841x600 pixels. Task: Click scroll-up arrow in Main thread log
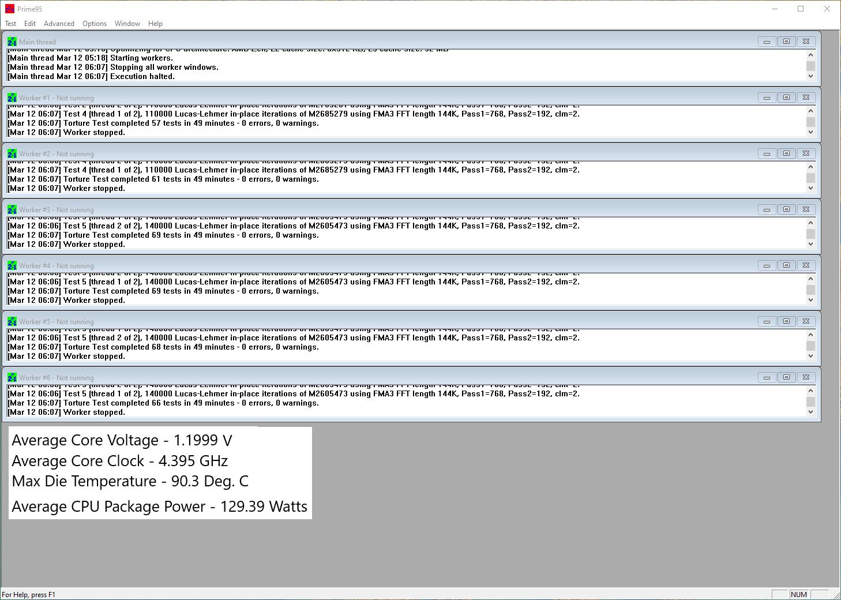[x=810, y=55]
